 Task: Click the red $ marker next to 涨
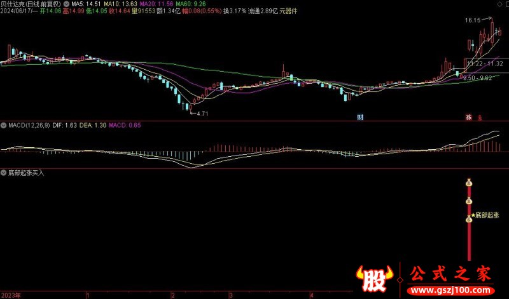480,118
